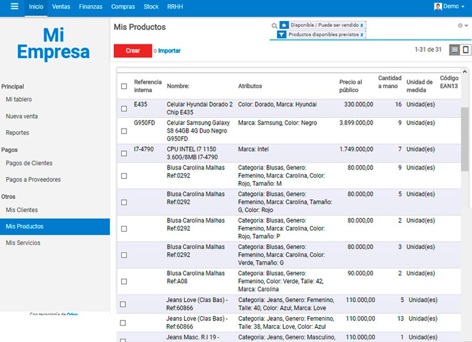Viewport: 472px width, 342px height.
Task: Open 'Blusa Carolina Malhas Ref:A08' product
Action: [x=196, y=277]
